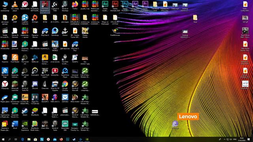The width and height of the screenshot is (253, 142).
Task: Open Word desktop shortcut
Action: pyautogui.click(x=15, y=125)
